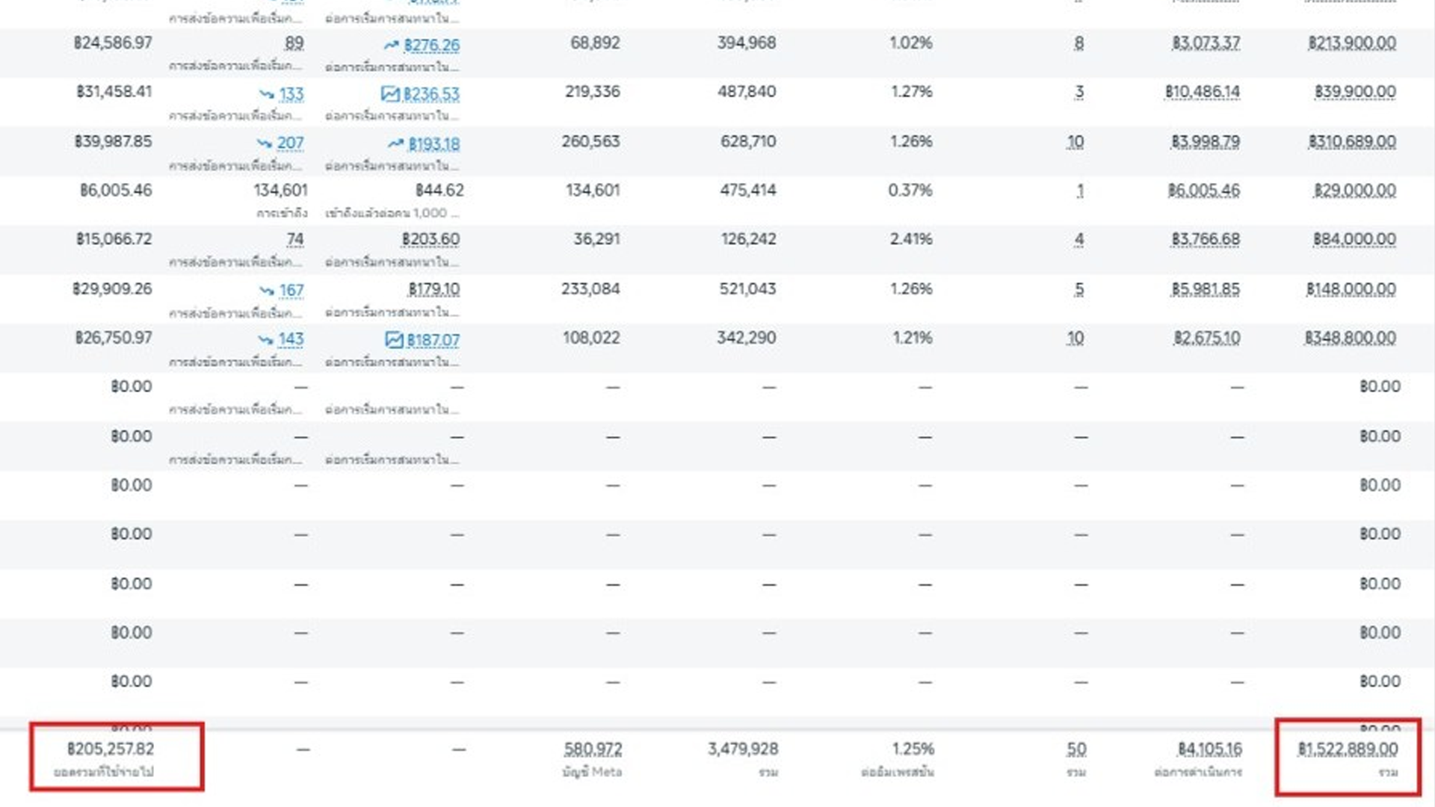
Task: Open the ฿179.10 cost per result link
Action: [x=433, y=289]
